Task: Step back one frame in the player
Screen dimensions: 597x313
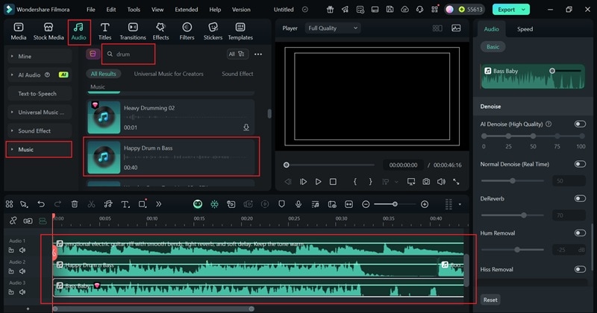Action: [x=288, y=182]
